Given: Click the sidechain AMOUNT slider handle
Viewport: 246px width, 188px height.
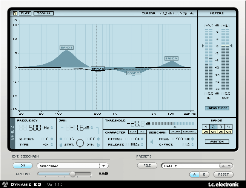Looking at the screenshot, I should click(72, 174).
